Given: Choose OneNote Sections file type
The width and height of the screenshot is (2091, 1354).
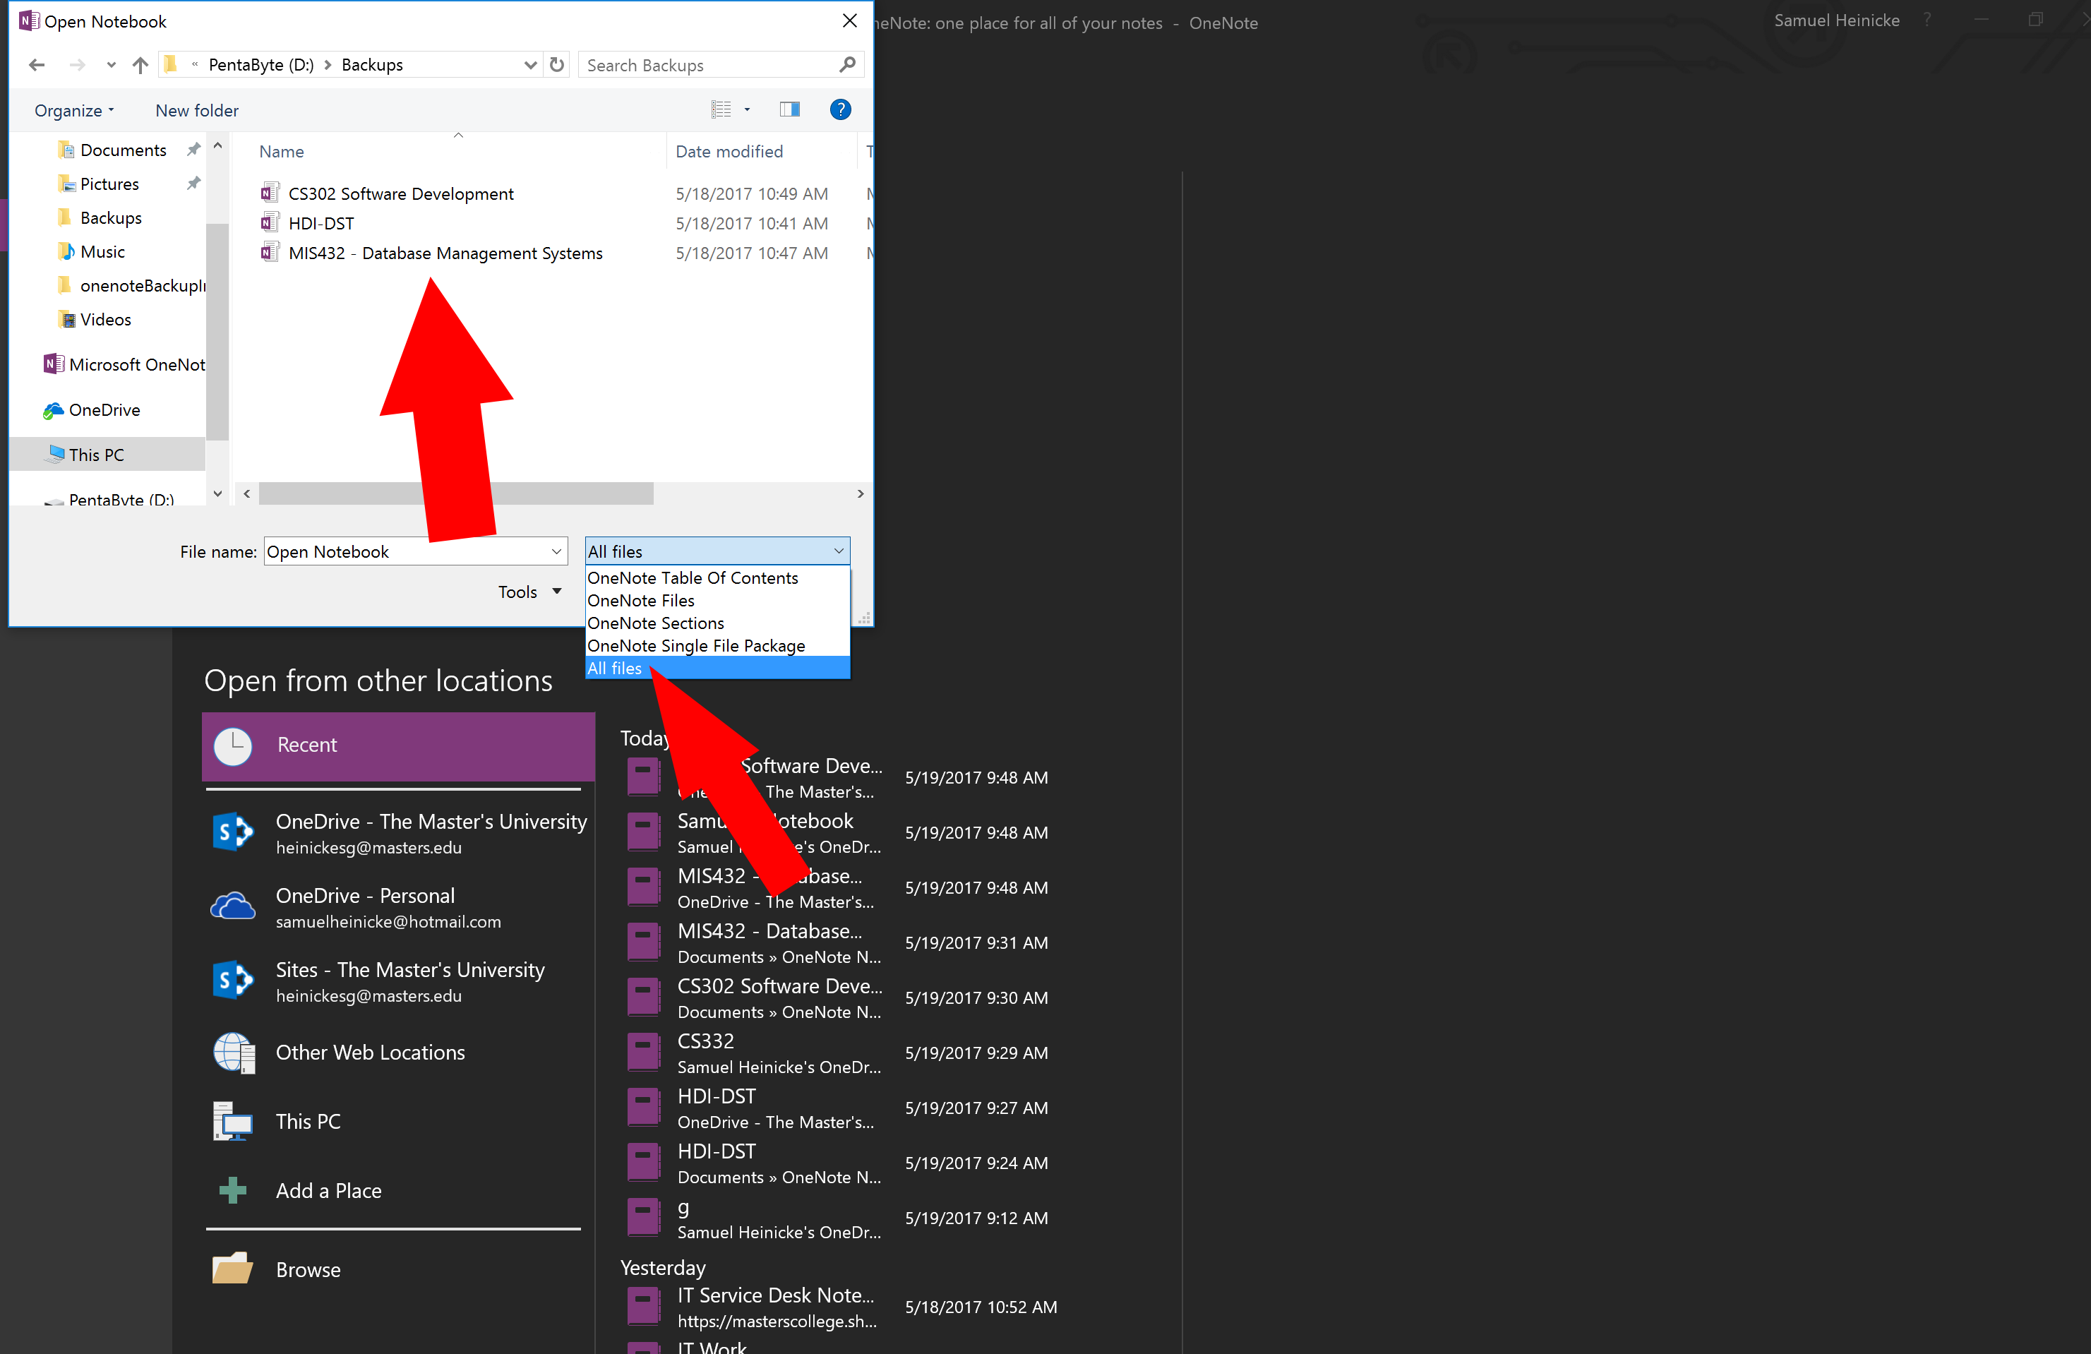Looking at the screenshot, I should (x=655, y=623).
